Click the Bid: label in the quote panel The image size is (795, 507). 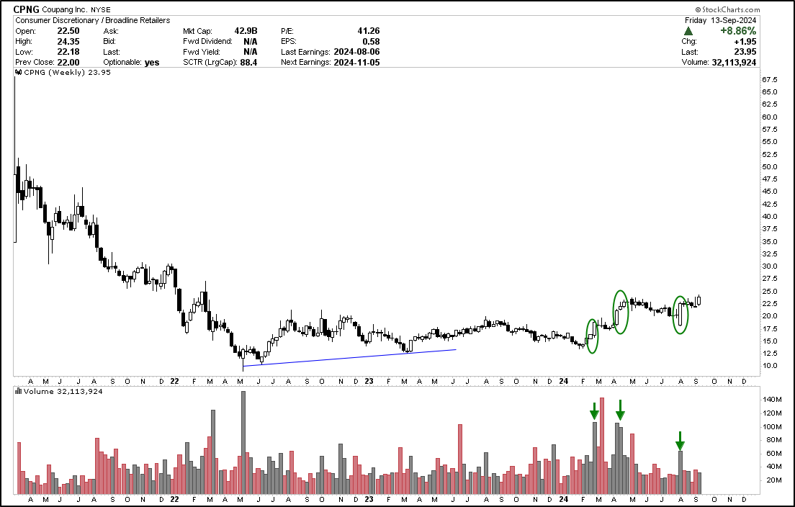[109, 42]
